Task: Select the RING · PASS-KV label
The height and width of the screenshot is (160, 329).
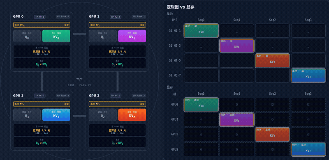Action: 79,85
